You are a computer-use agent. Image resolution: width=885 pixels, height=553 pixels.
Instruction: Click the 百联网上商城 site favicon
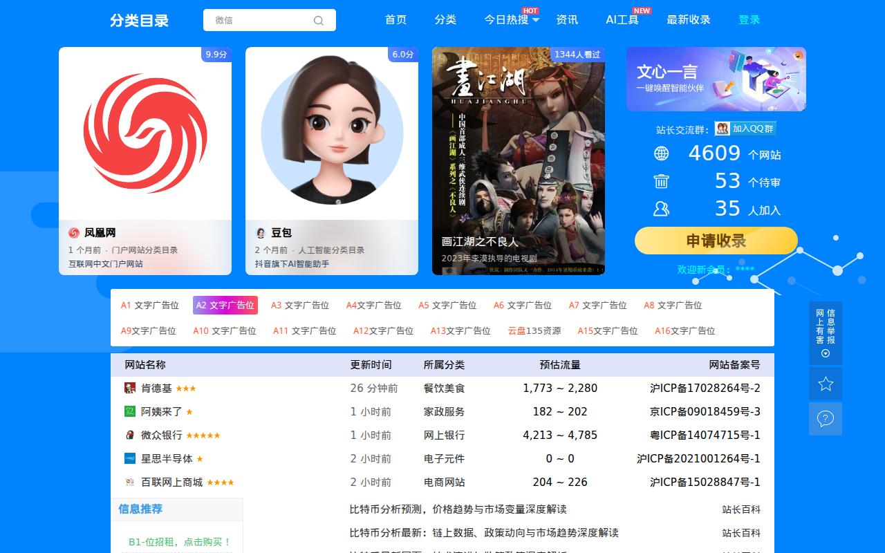point(130,482)
